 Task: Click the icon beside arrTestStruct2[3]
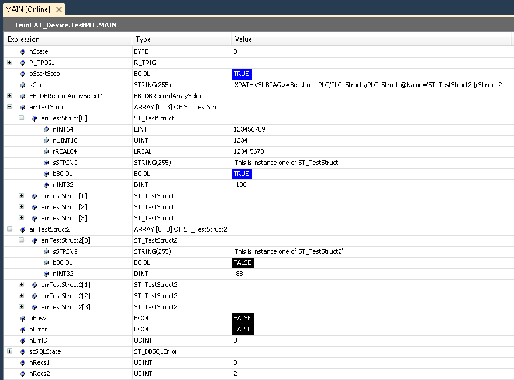pyautogui.click(x=35, y=307)
